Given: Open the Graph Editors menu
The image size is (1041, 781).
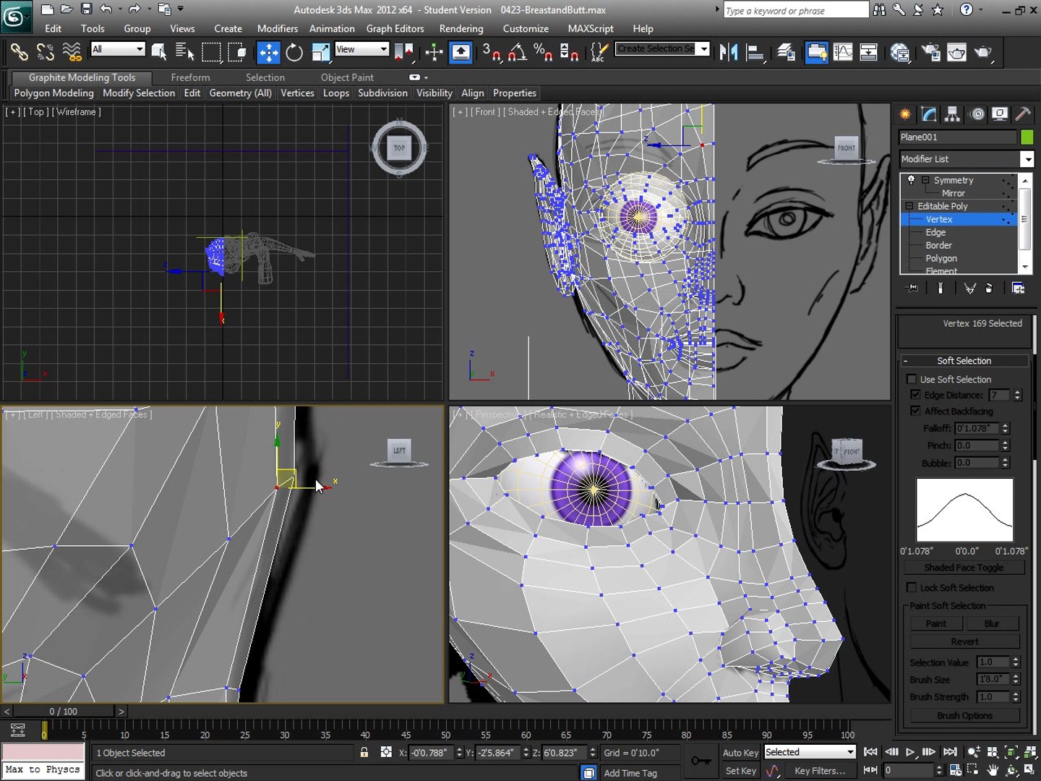Looking at the screenshot, I should pos(395,28).
